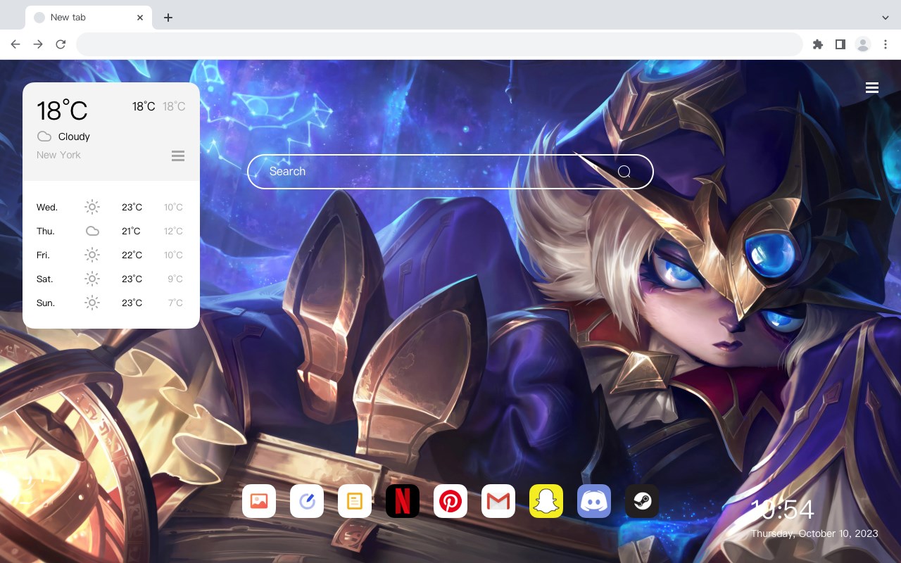Select the Sun. forecast row
901x563 pixels.
[x=111, y=303]
